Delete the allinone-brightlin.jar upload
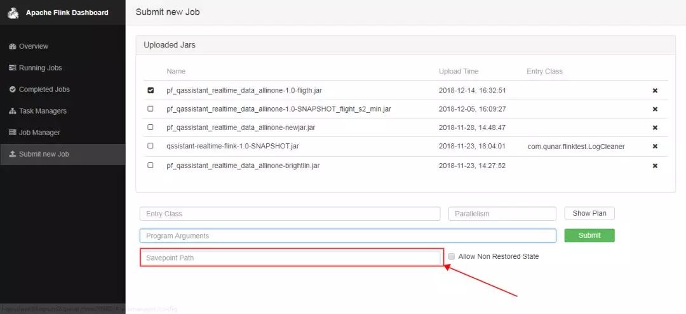 (x=655, y=166)
